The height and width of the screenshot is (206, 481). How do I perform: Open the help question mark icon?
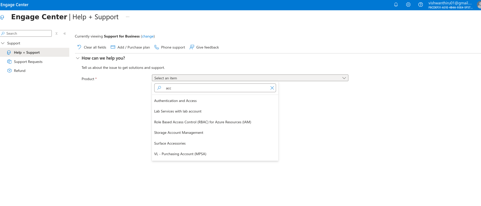click(x=421, y=5)
